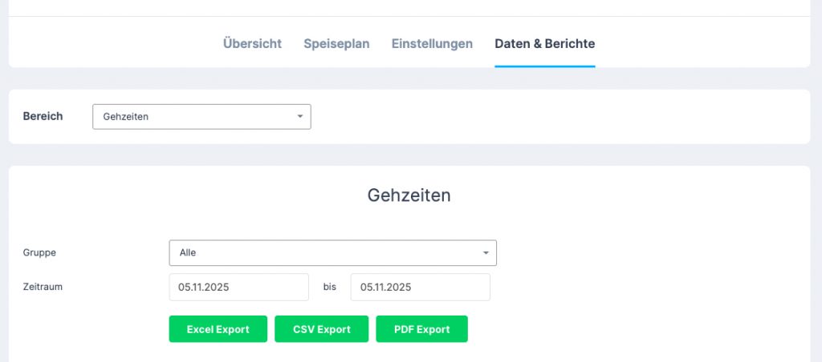Click the Gehzeiten section heading

[x=409, y=195]
